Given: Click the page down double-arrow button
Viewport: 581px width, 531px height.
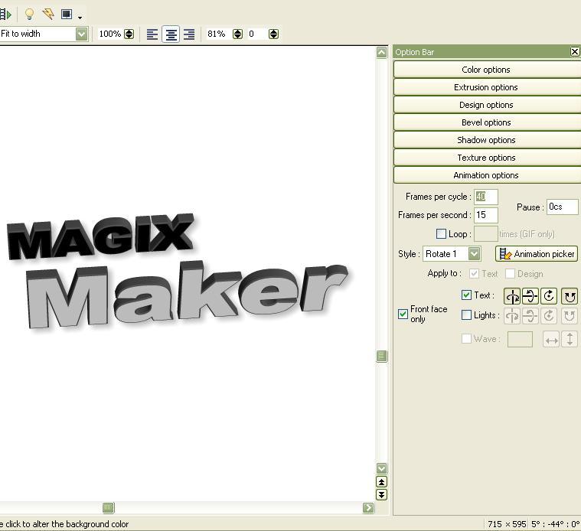Looking at the screenshot, I should (382, 495).
